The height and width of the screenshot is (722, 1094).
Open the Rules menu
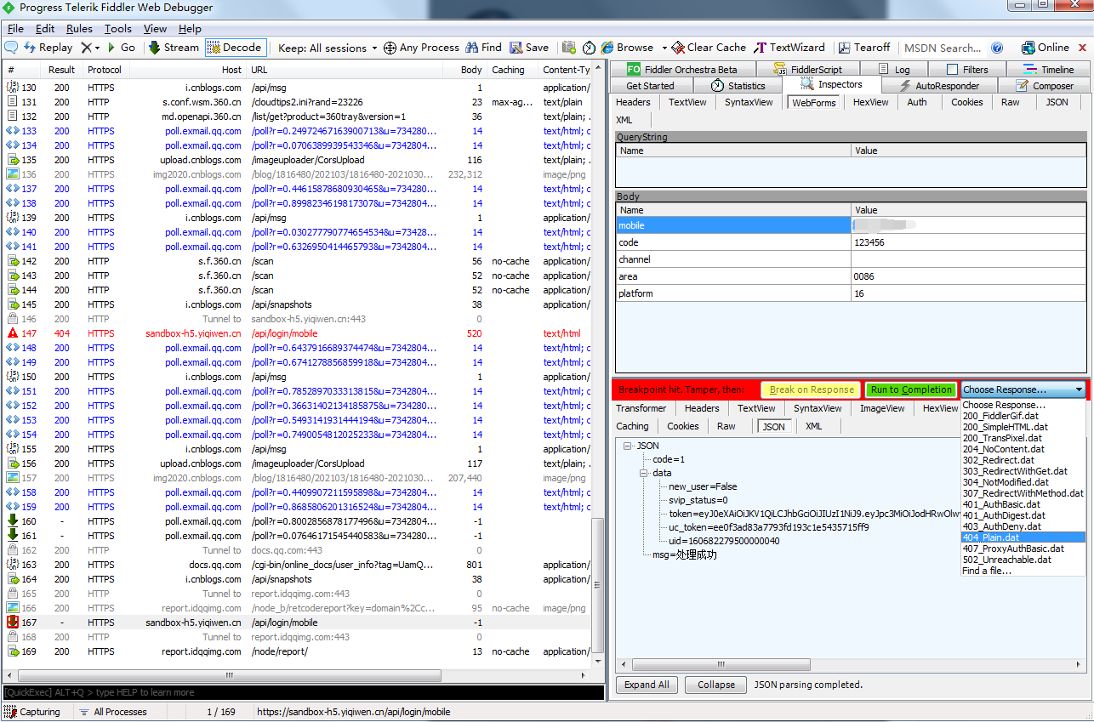coord(79,29)
